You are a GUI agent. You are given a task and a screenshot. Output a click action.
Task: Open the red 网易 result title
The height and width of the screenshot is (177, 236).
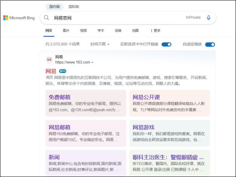click(51, 71)
